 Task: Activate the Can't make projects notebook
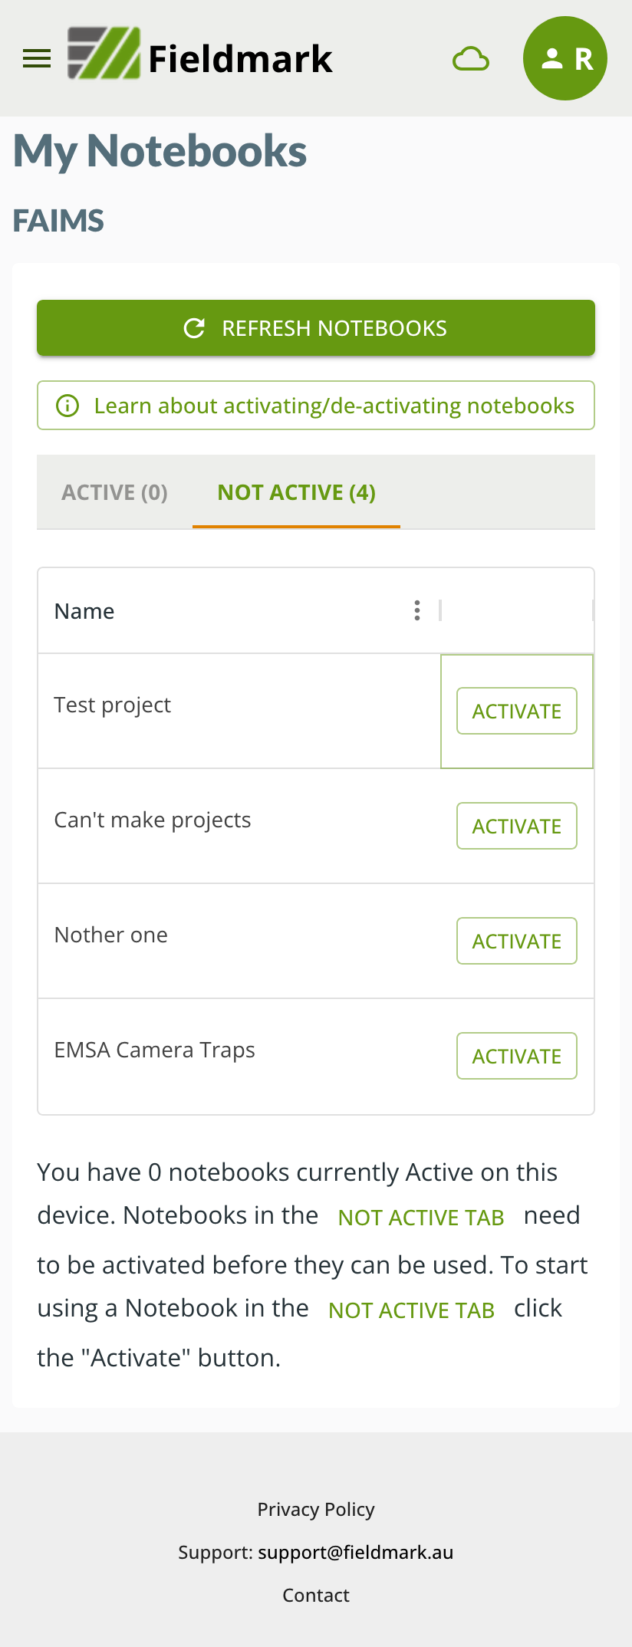click(x=517, y=826)
